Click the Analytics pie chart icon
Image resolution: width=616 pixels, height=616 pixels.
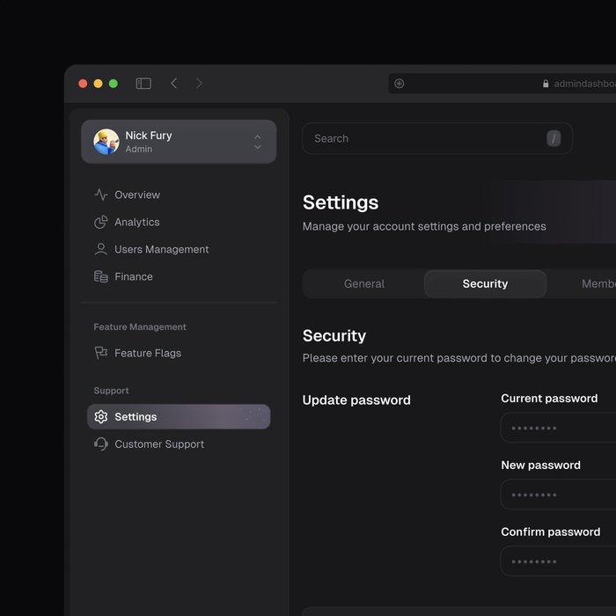(101, 222)
